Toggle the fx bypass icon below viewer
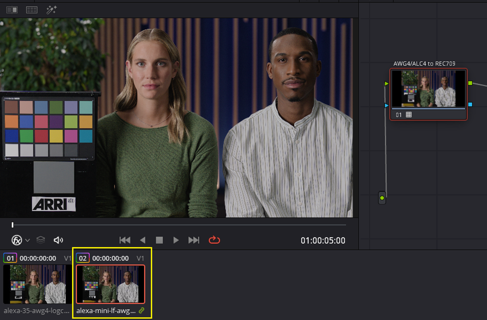The height and width of the screenshot is (320, 487). pos(17,240)
